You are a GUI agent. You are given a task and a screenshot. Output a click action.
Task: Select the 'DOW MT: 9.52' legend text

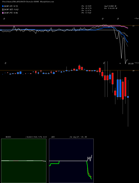[x=11, y=10]
